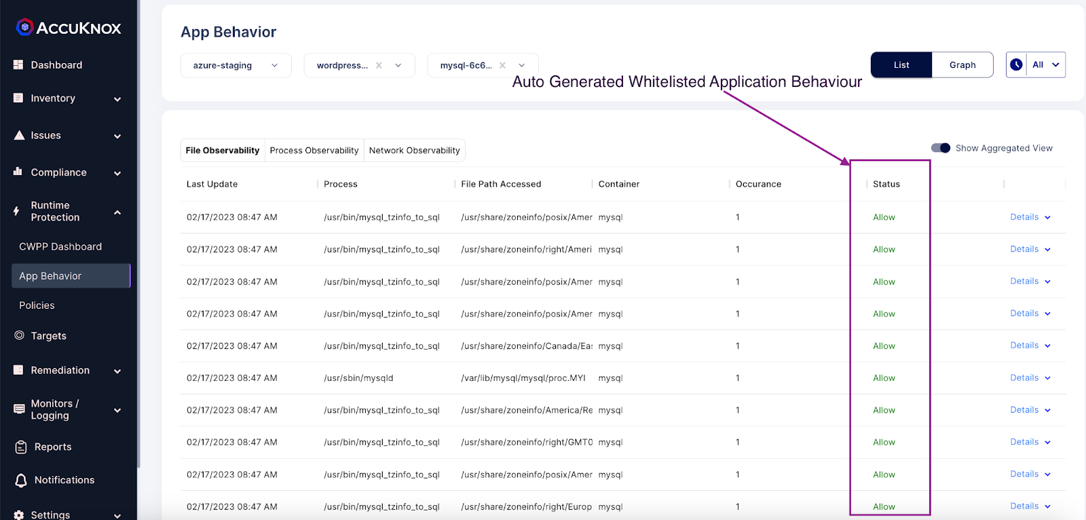Viewport: 1086px width, 520px height.
Task: Click the Targets circle icon
Action: pos(19,335)
